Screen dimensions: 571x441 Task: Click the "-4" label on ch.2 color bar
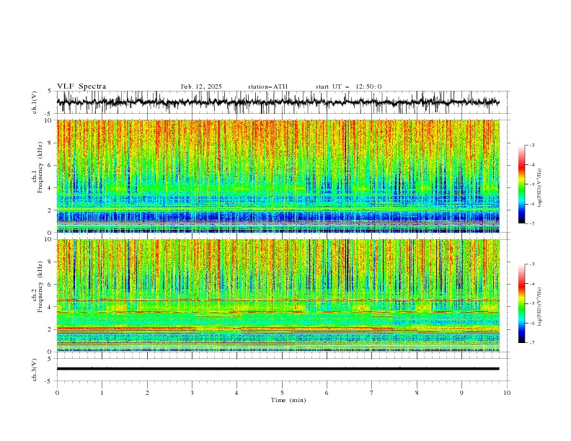click(531, 284)
